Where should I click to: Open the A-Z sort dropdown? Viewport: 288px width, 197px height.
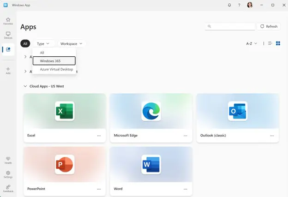pos(252,43)
